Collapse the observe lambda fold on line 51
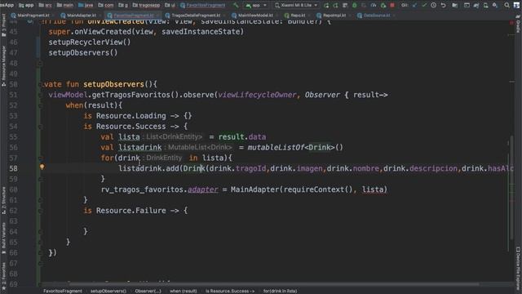The height and width of the screenshot is (294, 522). 40,95
